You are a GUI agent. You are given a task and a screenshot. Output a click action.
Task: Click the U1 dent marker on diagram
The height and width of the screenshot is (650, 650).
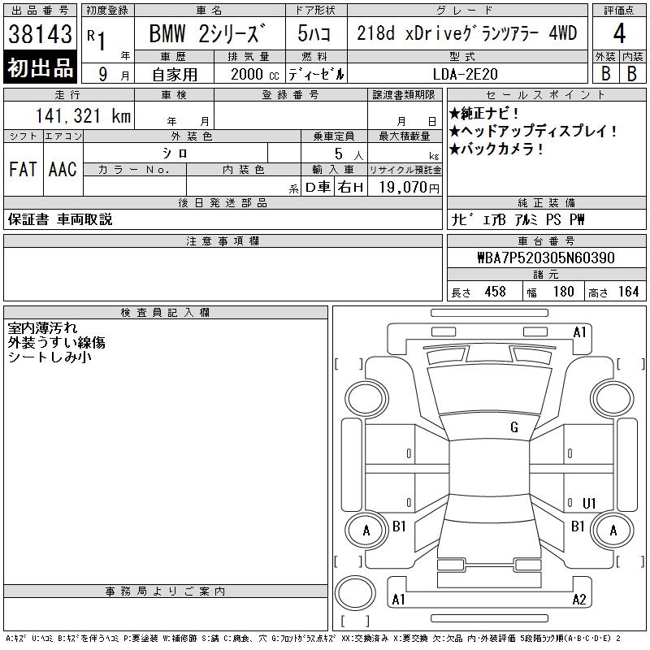tap(590, 502)
